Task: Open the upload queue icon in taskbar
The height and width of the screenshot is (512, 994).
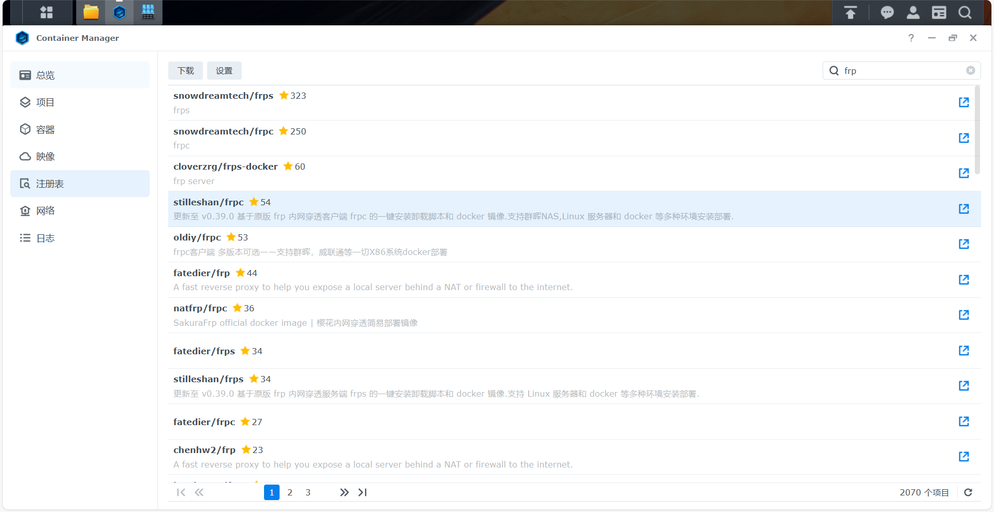Action: point(851,12)
